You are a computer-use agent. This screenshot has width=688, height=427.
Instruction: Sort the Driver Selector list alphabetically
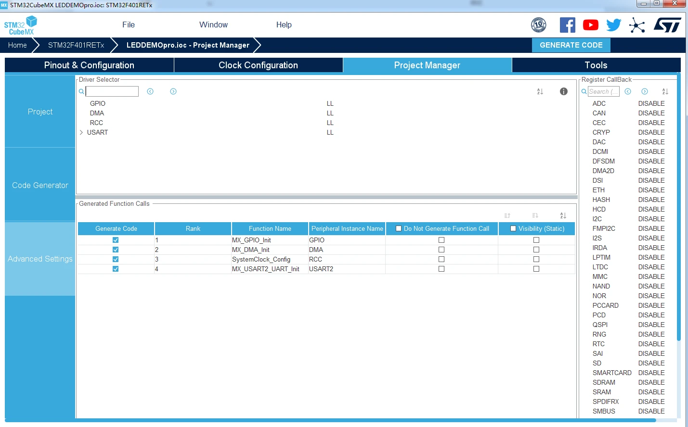[540, 91]
